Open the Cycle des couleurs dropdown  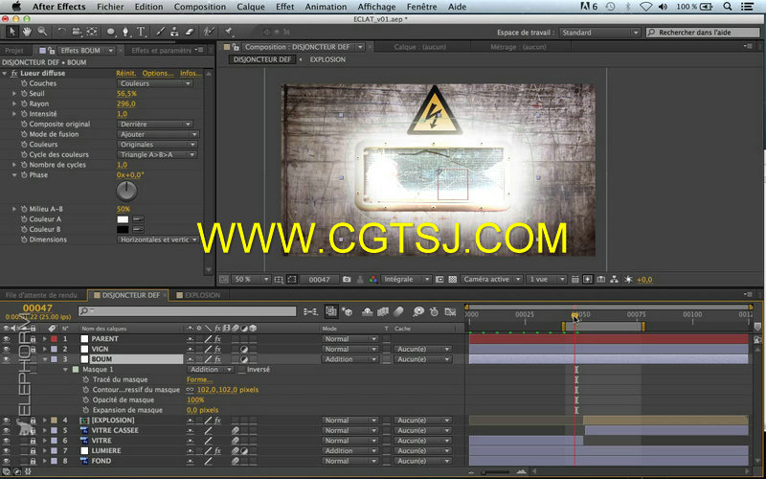click(157, 154)
